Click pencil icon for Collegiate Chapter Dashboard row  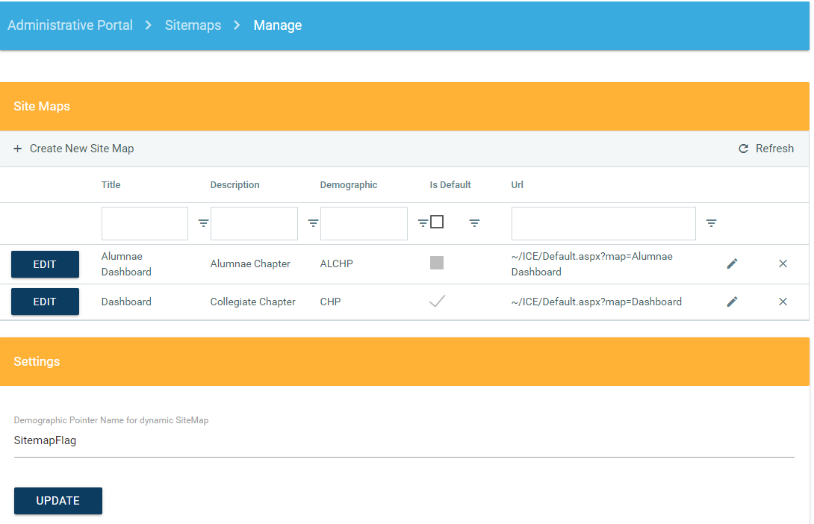tap(732, 302)
